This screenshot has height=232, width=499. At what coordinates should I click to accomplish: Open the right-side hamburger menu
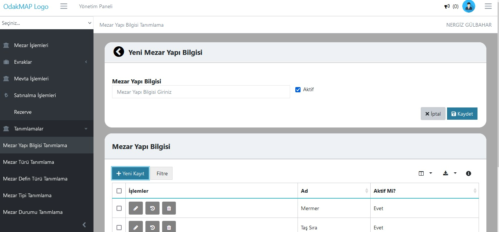click(488, 6)
